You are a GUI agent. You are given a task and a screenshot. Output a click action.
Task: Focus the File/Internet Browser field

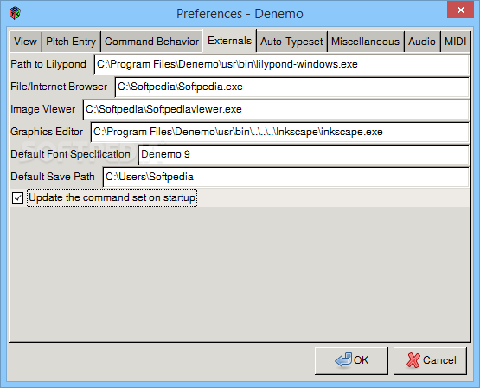[292, 87]
